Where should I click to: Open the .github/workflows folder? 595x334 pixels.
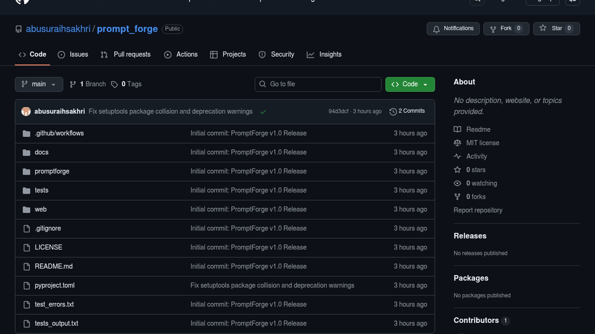[59, 133]
